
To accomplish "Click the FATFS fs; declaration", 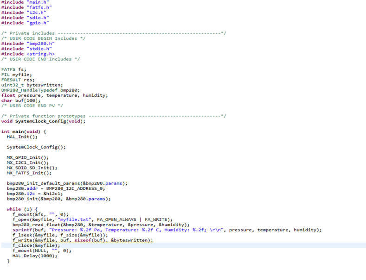I will pos(14,69).
